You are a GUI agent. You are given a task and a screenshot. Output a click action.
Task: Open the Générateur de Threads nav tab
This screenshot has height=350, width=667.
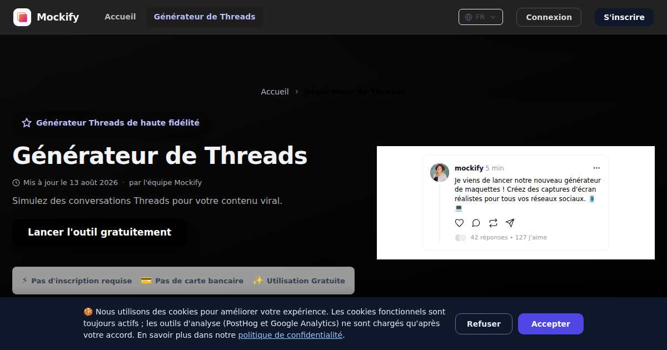[x=205, y=17]
